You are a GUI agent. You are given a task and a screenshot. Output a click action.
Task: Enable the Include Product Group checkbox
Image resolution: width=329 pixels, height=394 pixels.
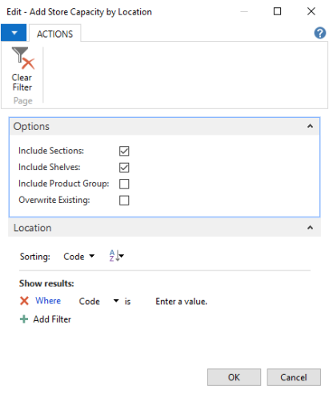point(124,184)
